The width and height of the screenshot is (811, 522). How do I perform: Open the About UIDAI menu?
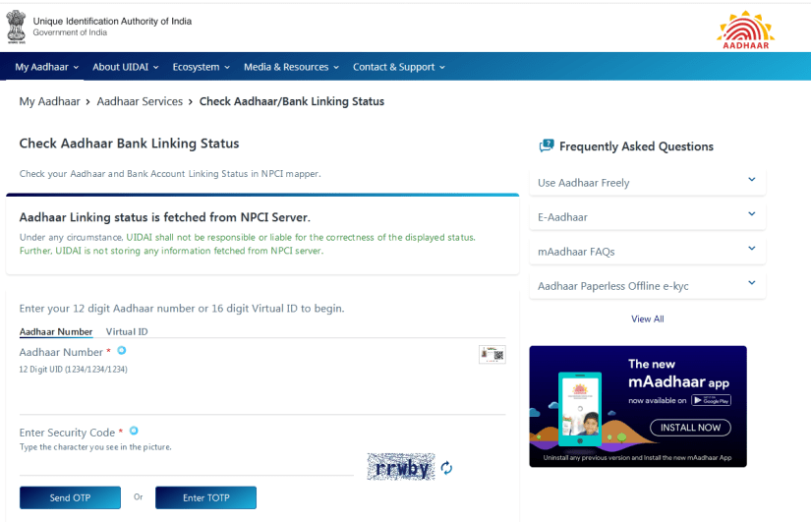126,67
